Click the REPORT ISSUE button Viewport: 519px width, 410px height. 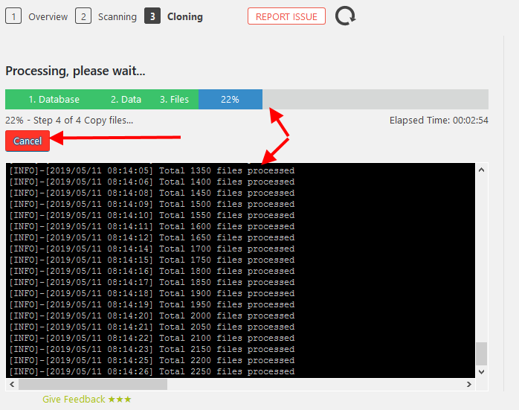(x=287, y=16)
